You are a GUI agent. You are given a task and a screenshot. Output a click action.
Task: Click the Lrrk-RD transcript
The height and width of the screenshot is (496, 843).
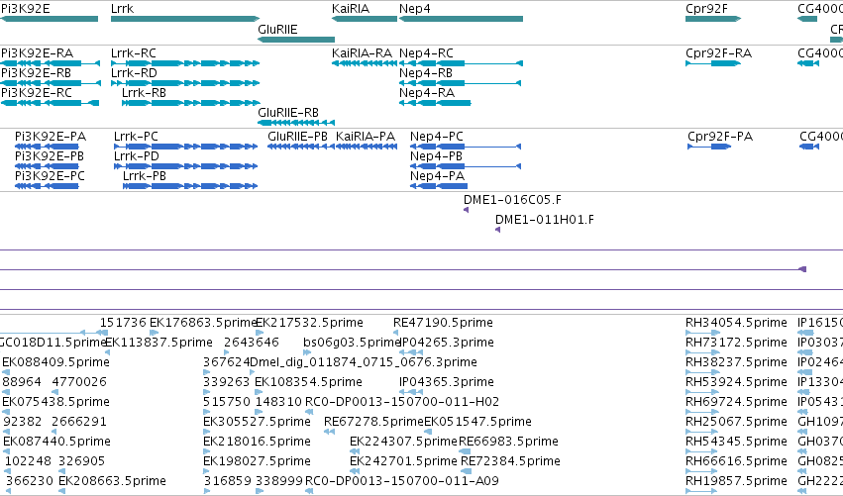tap(185, 83)
